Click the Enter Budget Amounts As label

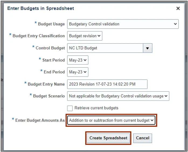point(40,120)
